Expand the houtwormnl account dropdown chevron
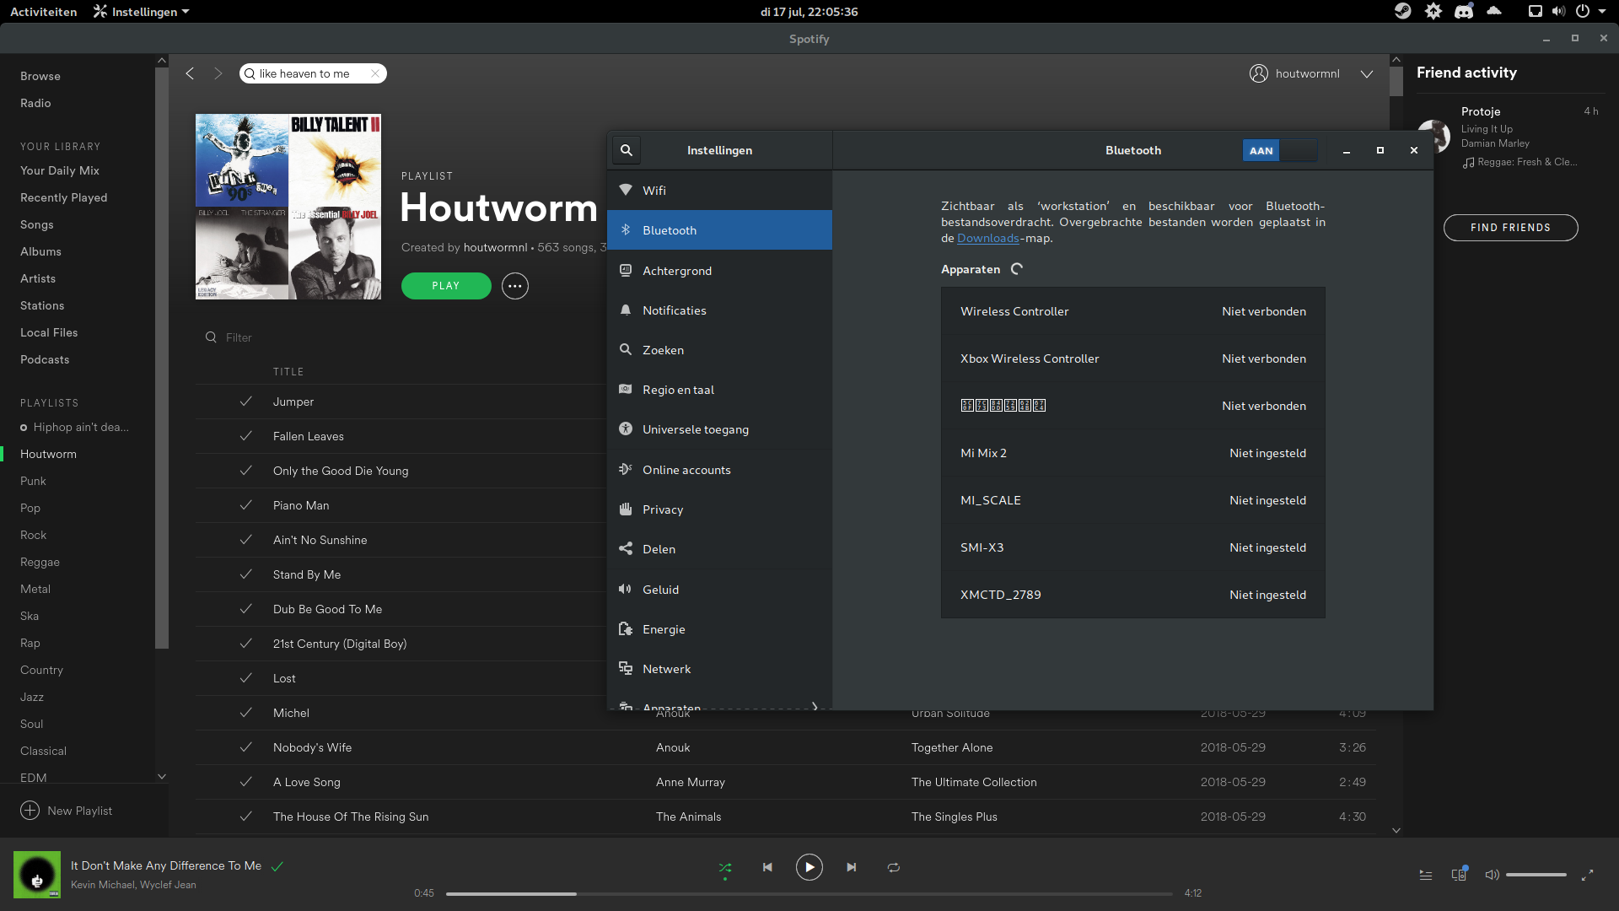 tap(1367, 74)
